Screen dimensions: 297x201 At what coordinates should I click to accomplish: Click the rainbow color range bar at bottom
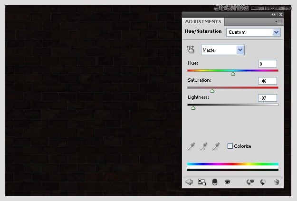(233, 164)
